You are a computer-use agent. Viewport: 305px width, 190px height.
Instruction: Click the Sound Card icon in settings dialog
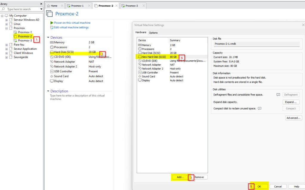pos(140,76)
